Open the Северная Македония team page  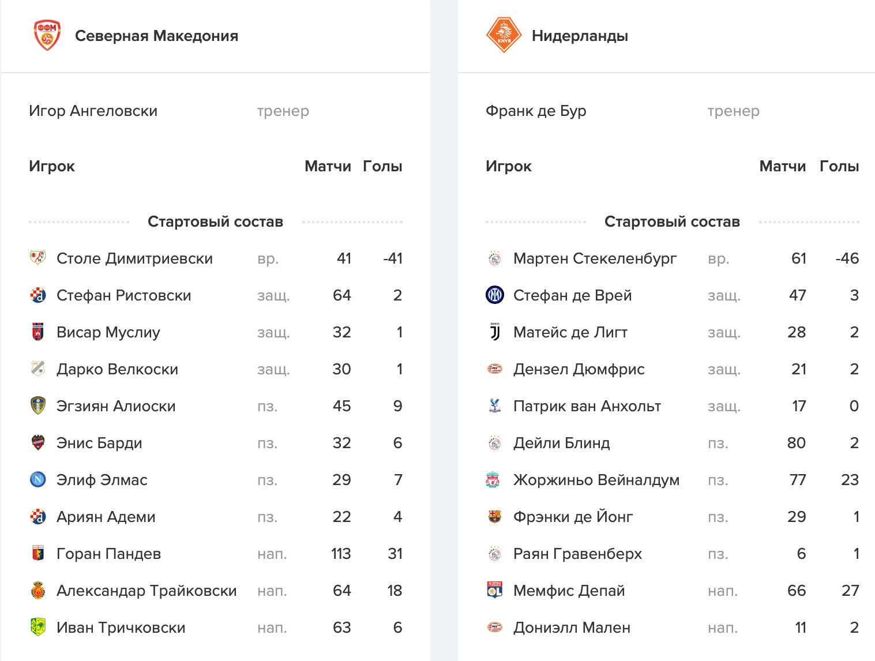[x=156, y=36]
